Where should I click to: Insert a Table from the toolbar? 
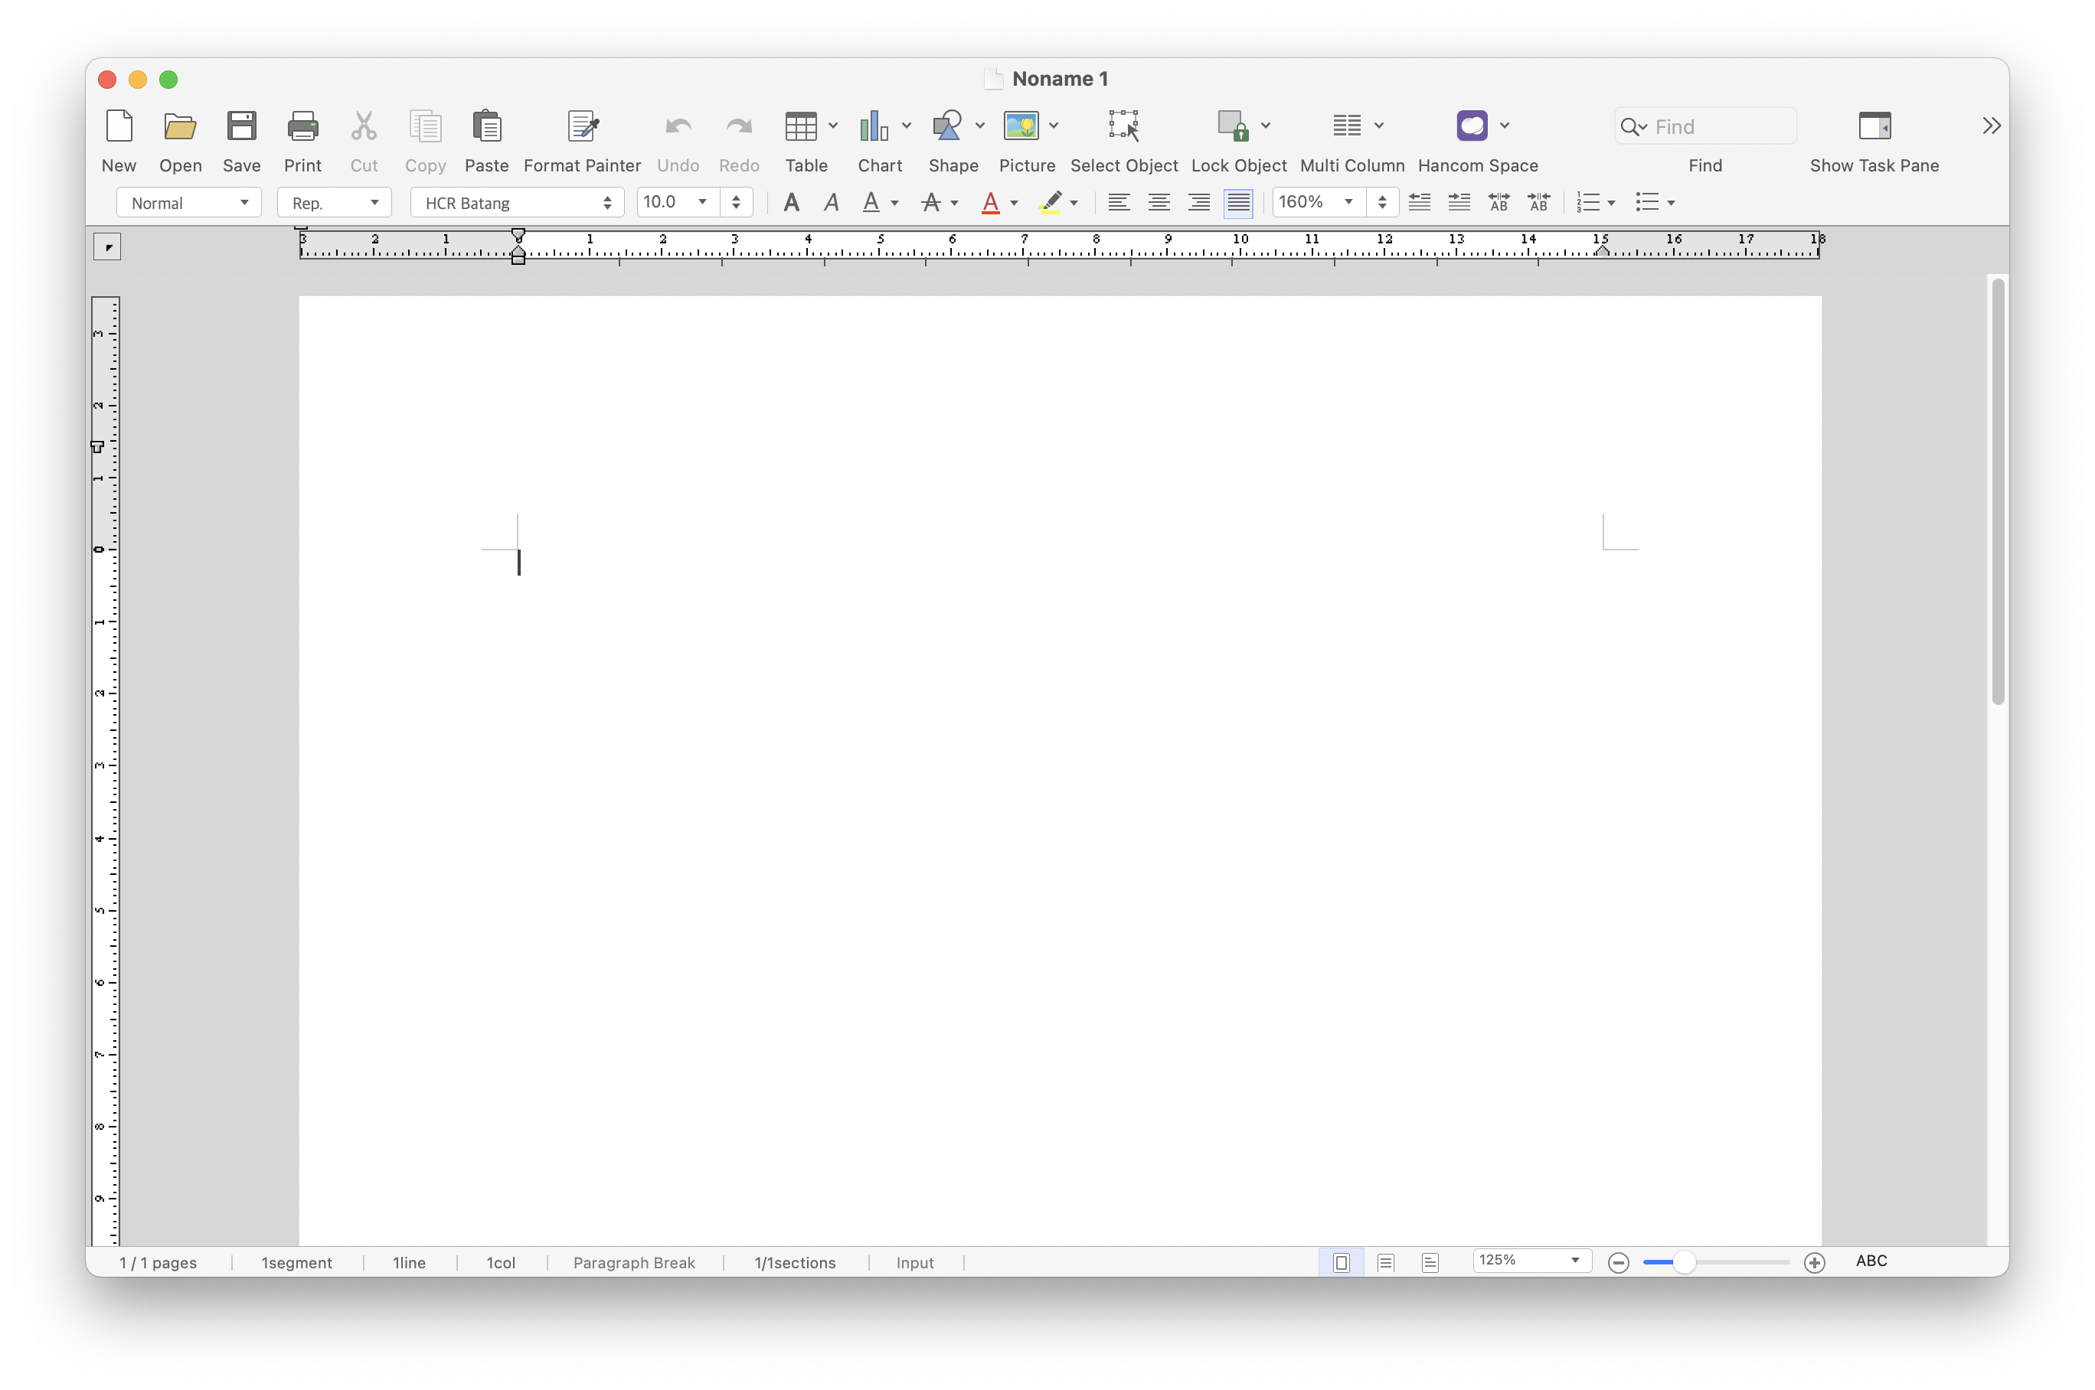pyautogui.click(x=801, y=127)
